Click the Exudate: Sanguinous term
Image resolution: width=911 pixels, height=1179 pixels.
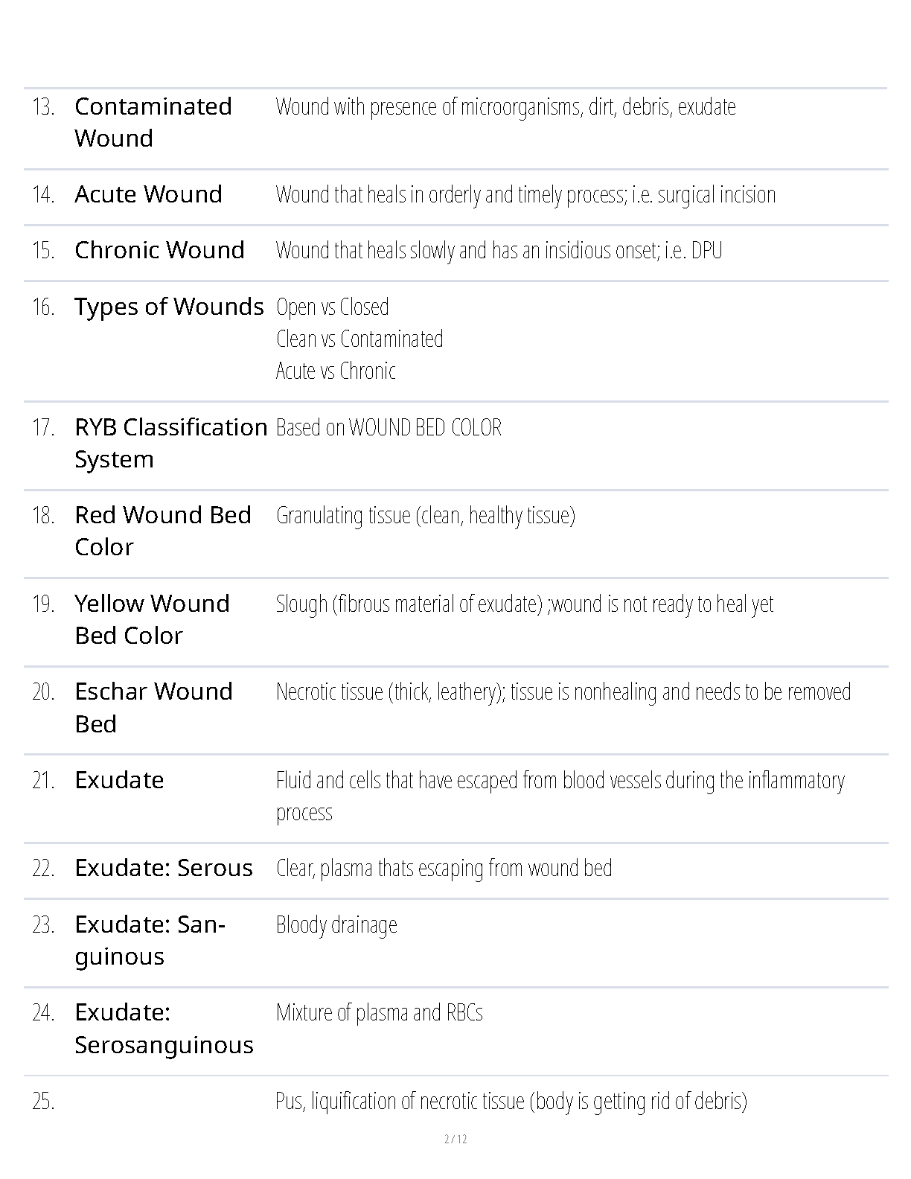(150, 940)
